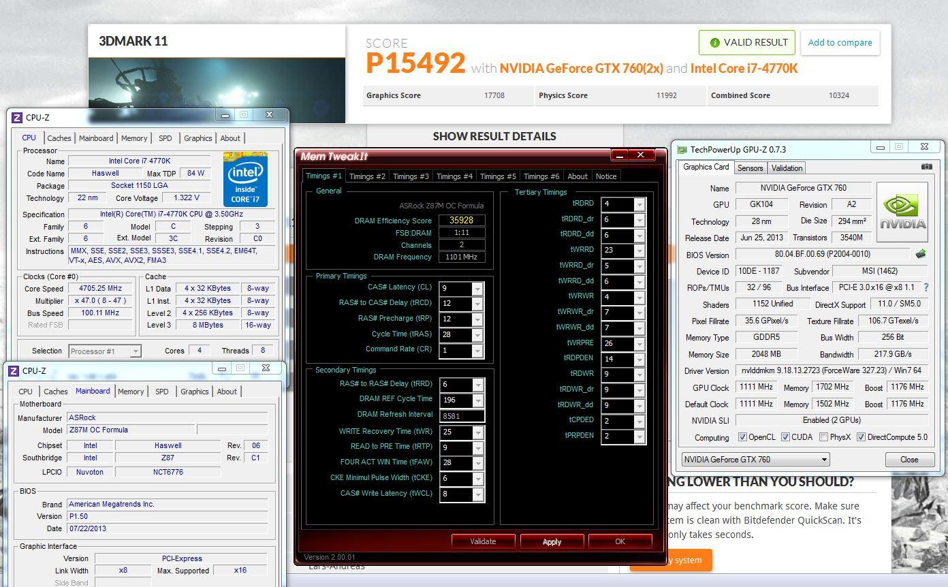Click the P15492 score text

tap(415, 63)
